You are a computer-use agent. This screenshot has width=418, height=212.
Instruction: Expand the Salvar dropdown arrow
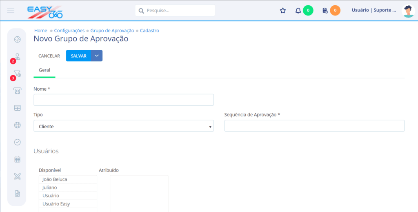[97, 56]
